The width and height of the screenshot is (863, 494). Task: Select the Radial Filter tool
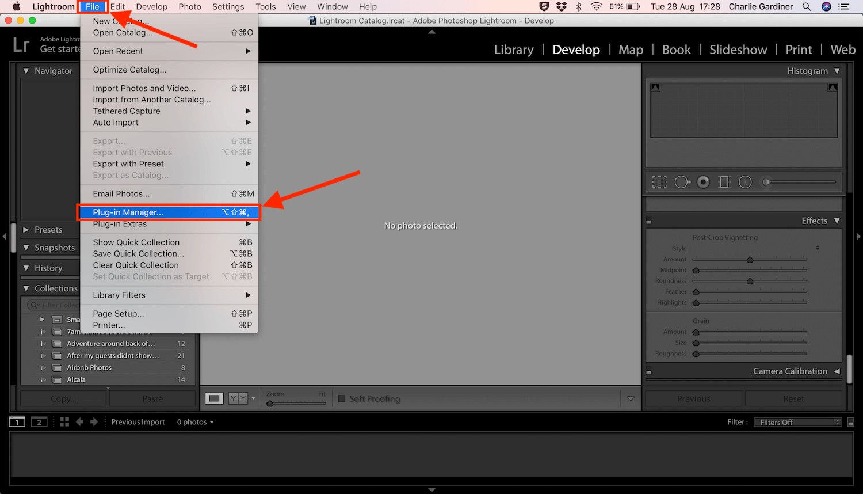point(745,181)
